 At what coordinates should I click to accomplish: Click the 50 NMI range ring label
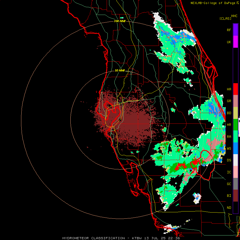click(120, 71)
